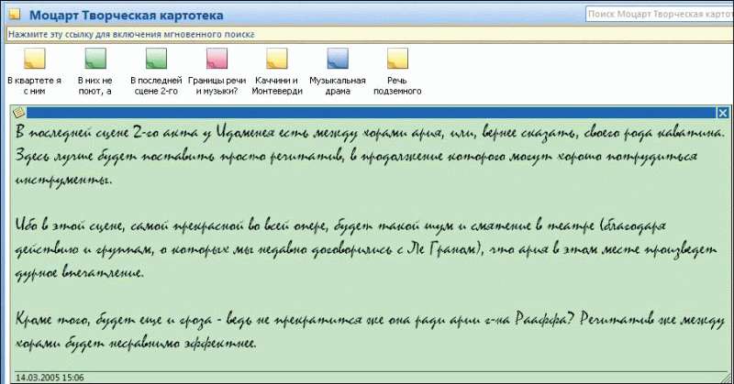The width and height of the screenshot is (734, 384).
Task: Click the pink note 'Границы речи и музыки?'
Action: (217, 60)
